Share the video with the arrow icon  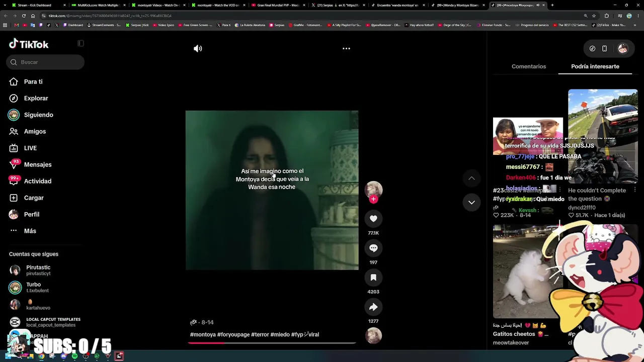coord(373,307)
